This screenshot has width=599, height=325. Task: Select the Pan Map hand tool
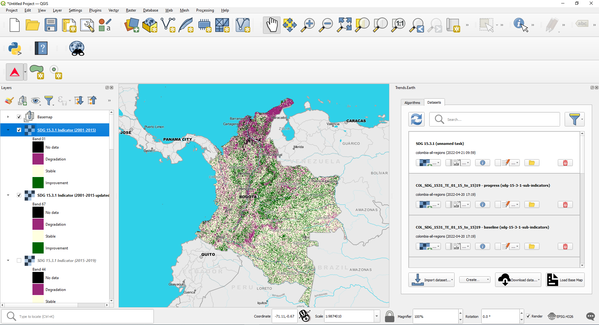coord(271,25)
